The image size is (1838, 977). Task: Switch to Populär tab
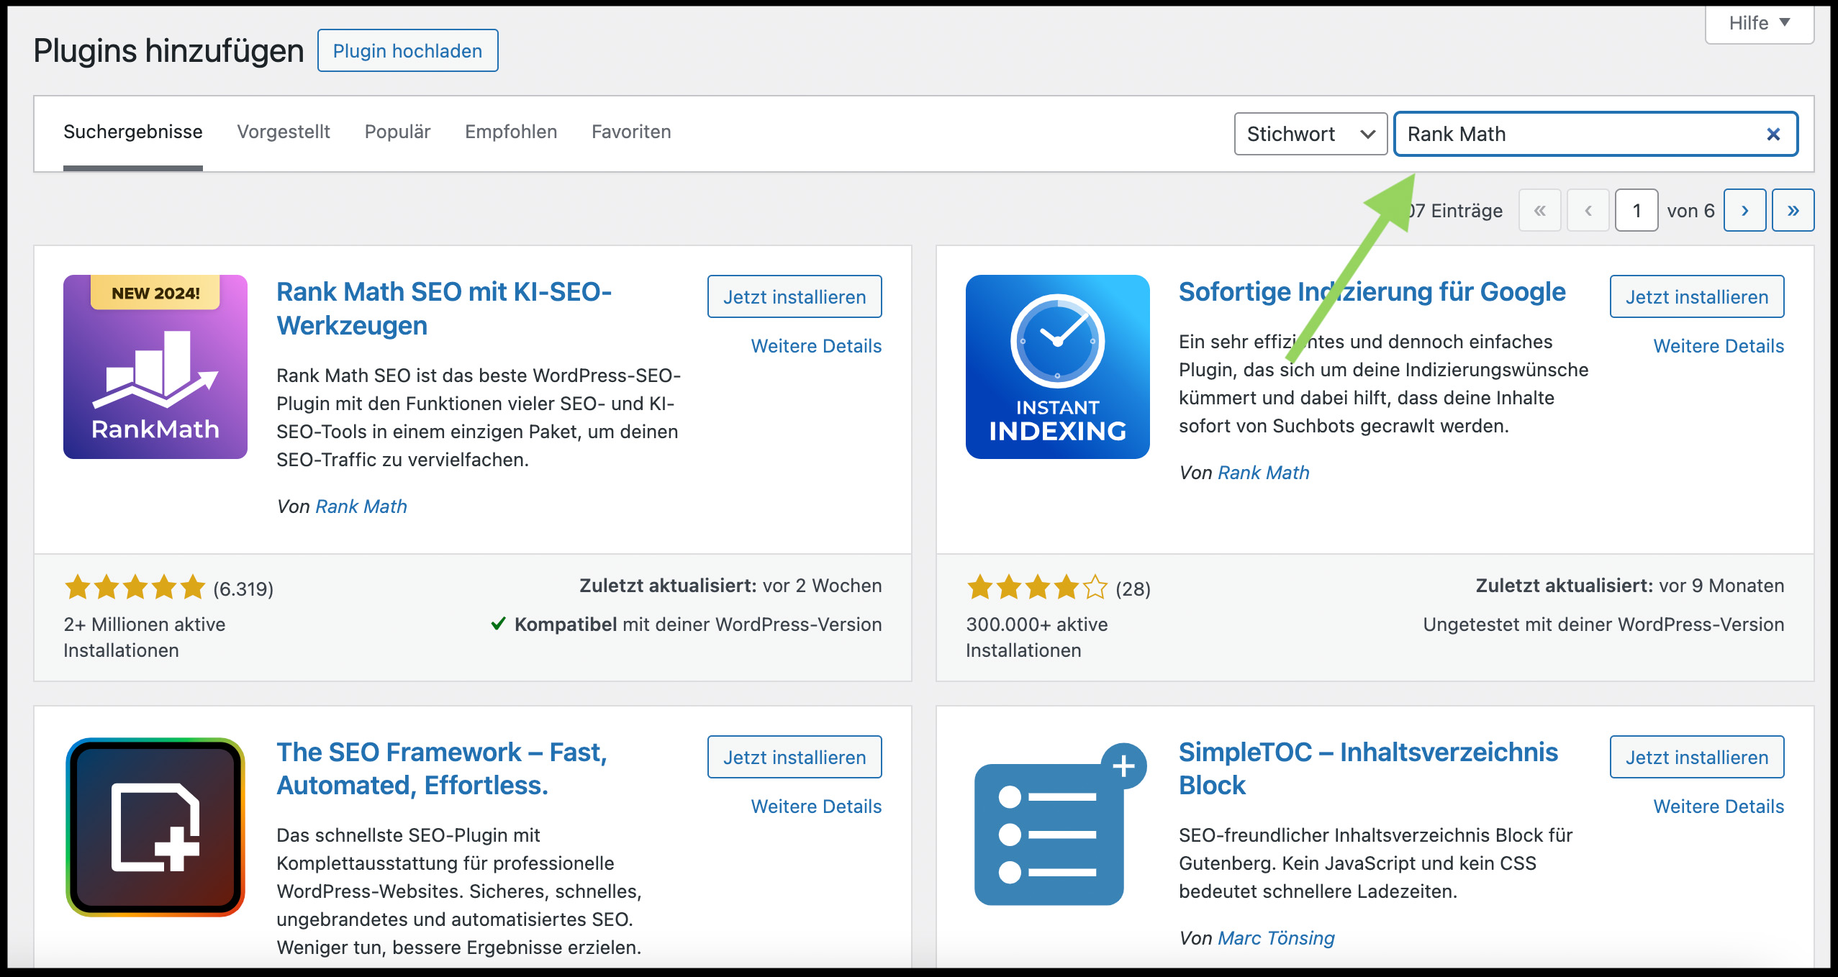(x=397, y=132)
